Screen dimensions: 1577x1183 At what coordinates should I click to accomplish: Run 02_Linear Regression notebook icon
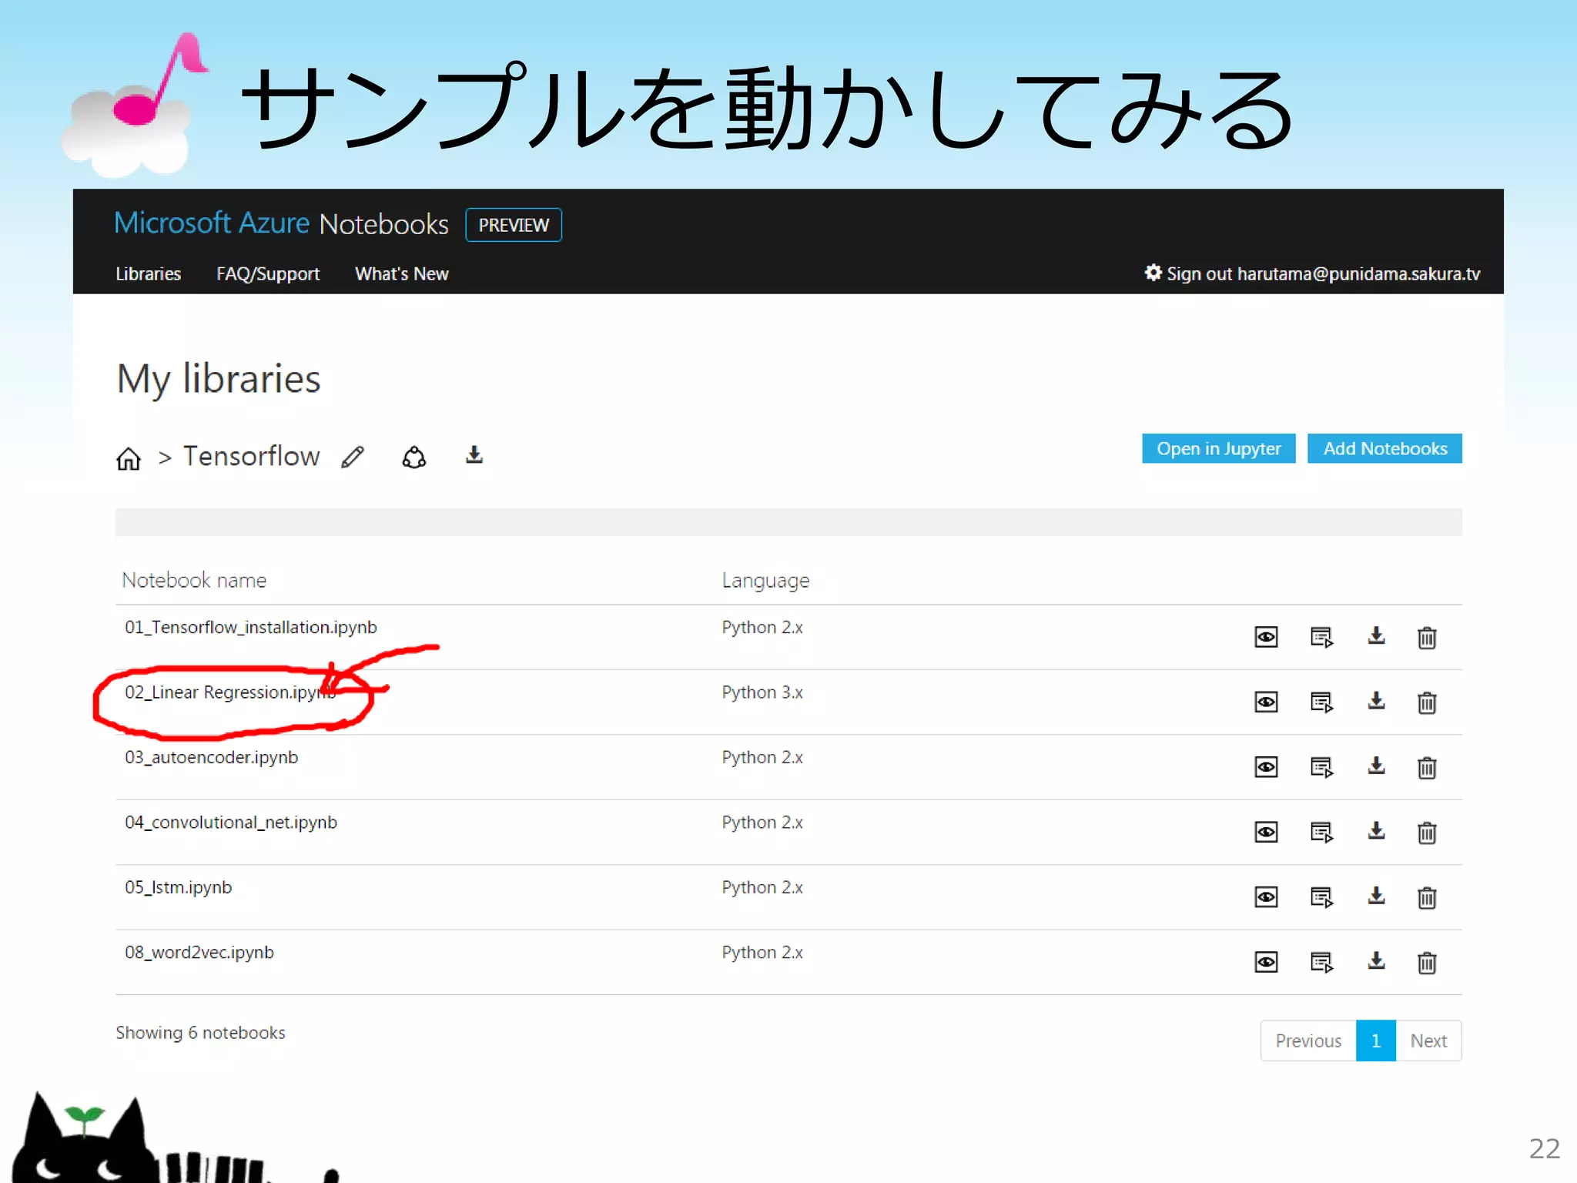click(x=1321, y=702)
